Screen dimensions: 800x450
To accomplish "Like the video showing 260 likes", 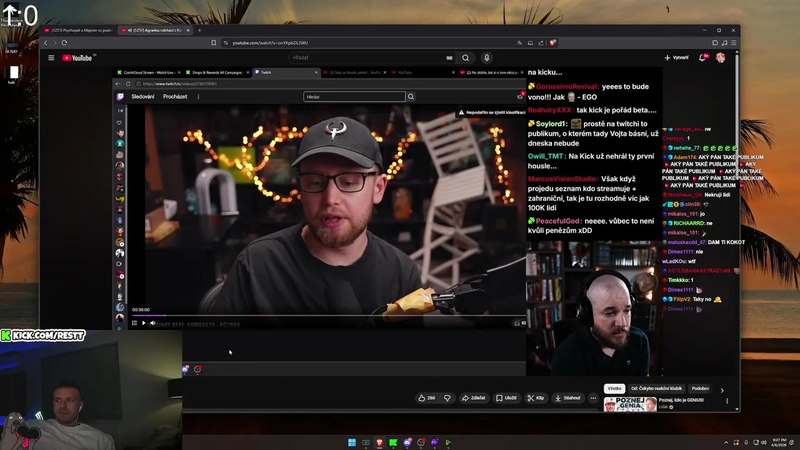I will coord(427,397).
